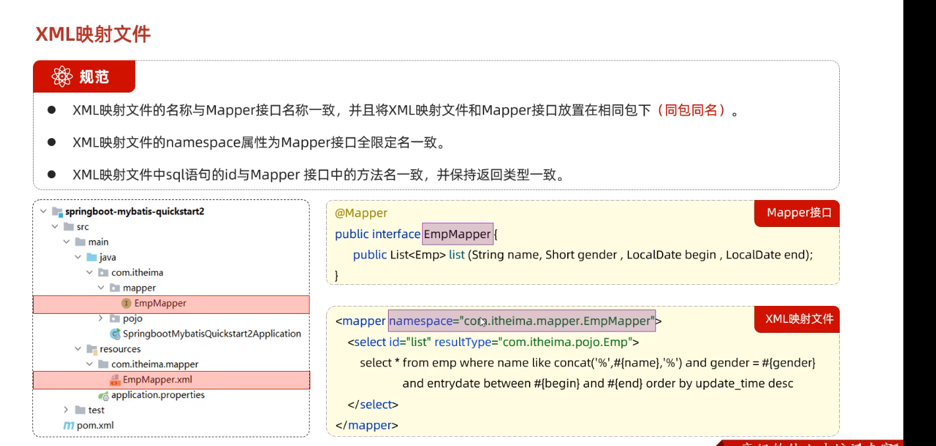The height and width of the screenshot is (446, 936).
Task: Click the highlighted namespace attribute in XML
Action: [x=521, y=321]
